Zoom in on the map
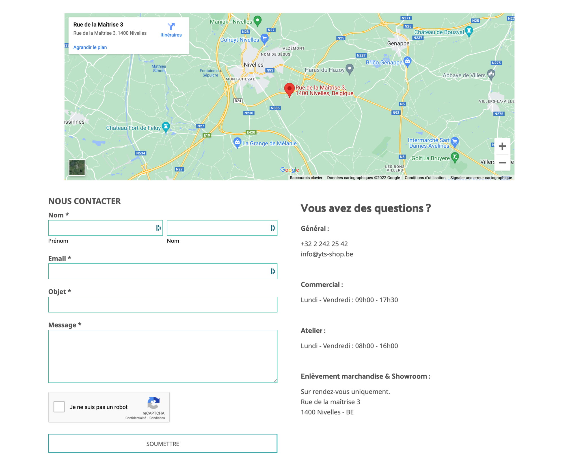This screenshot has height=463, width=579. [x=502, y=146]
